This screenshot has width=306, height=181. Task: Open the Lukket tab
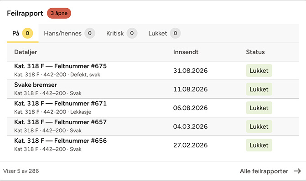(164, 33)
